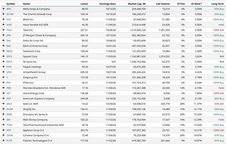Open the VALE symbol link
The height and width of the screenshot is (144, 226).
point(9,104)
